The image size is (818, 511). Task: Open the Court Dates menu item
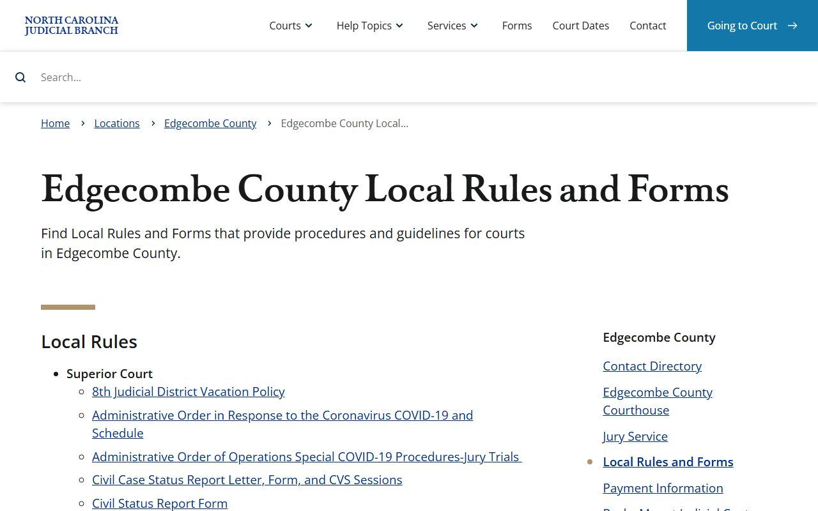(581, 26)
